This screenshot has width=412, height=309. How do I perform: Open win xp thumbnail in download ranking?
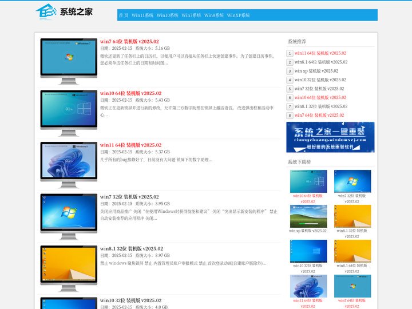308,216
